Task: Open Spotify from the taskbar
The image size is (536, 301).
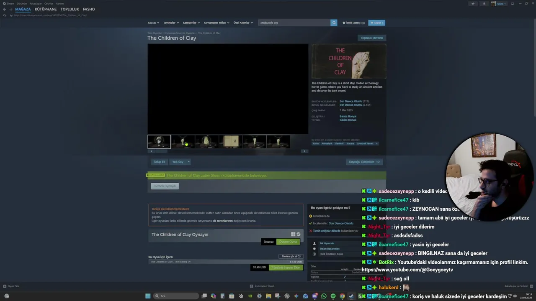Action: pos(333,296)
